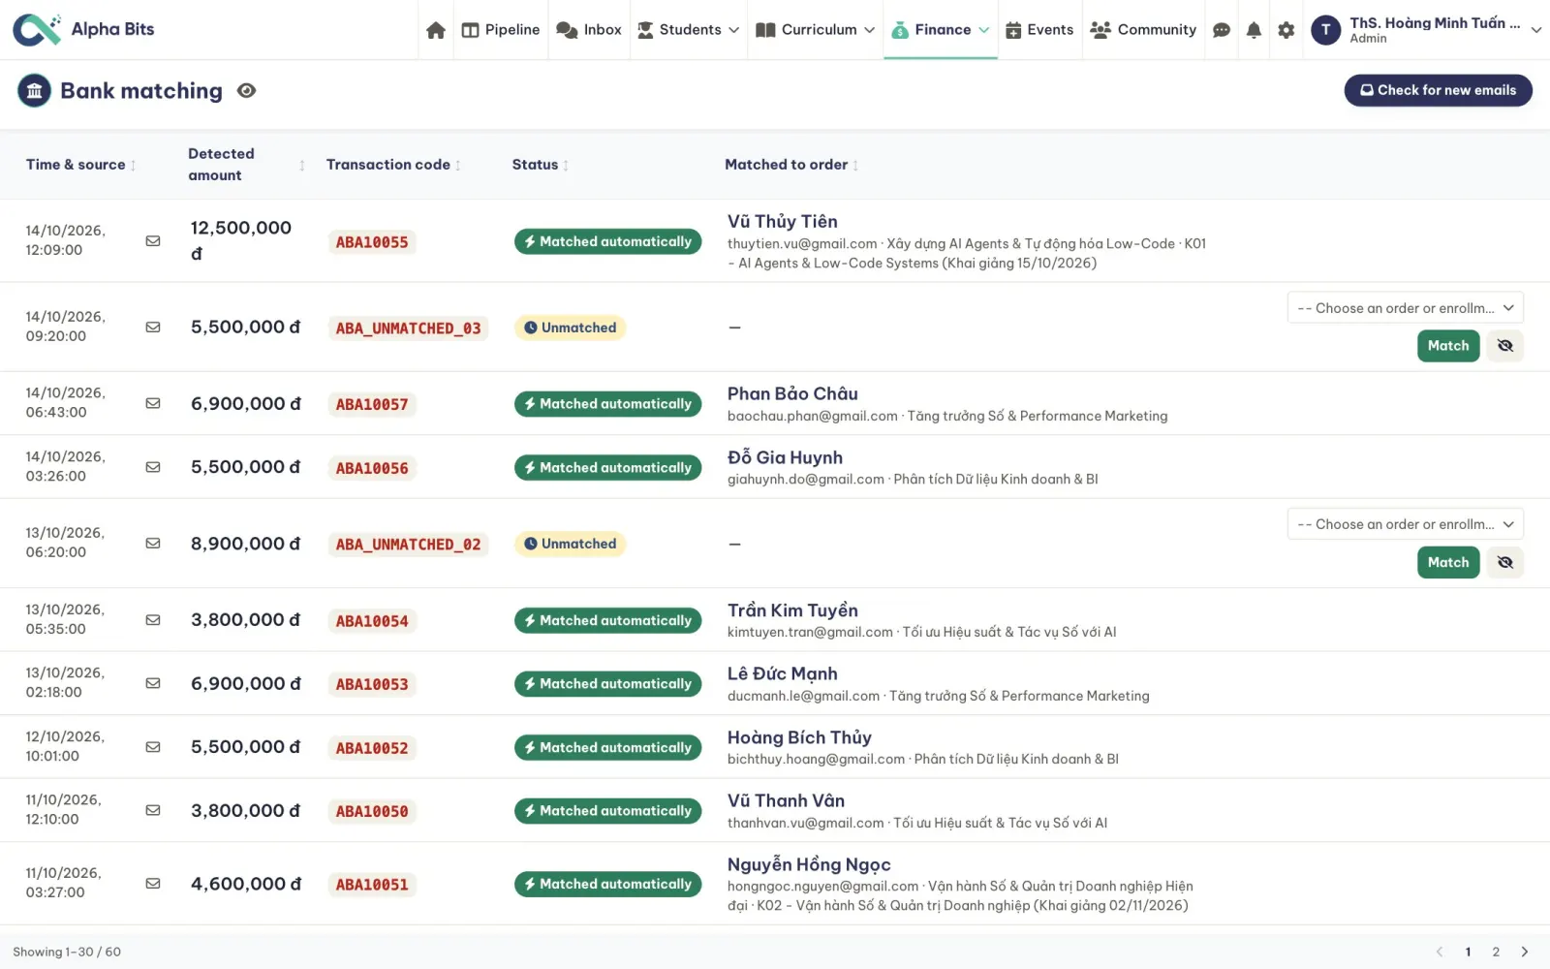
Task: Click email source icon for ABA10052 row
Action: pos(153,746)
